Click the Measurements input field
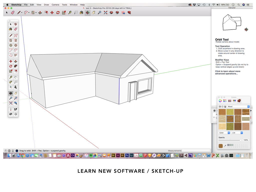The height and width of the screenshot is (192, 256). pos(196,150)
